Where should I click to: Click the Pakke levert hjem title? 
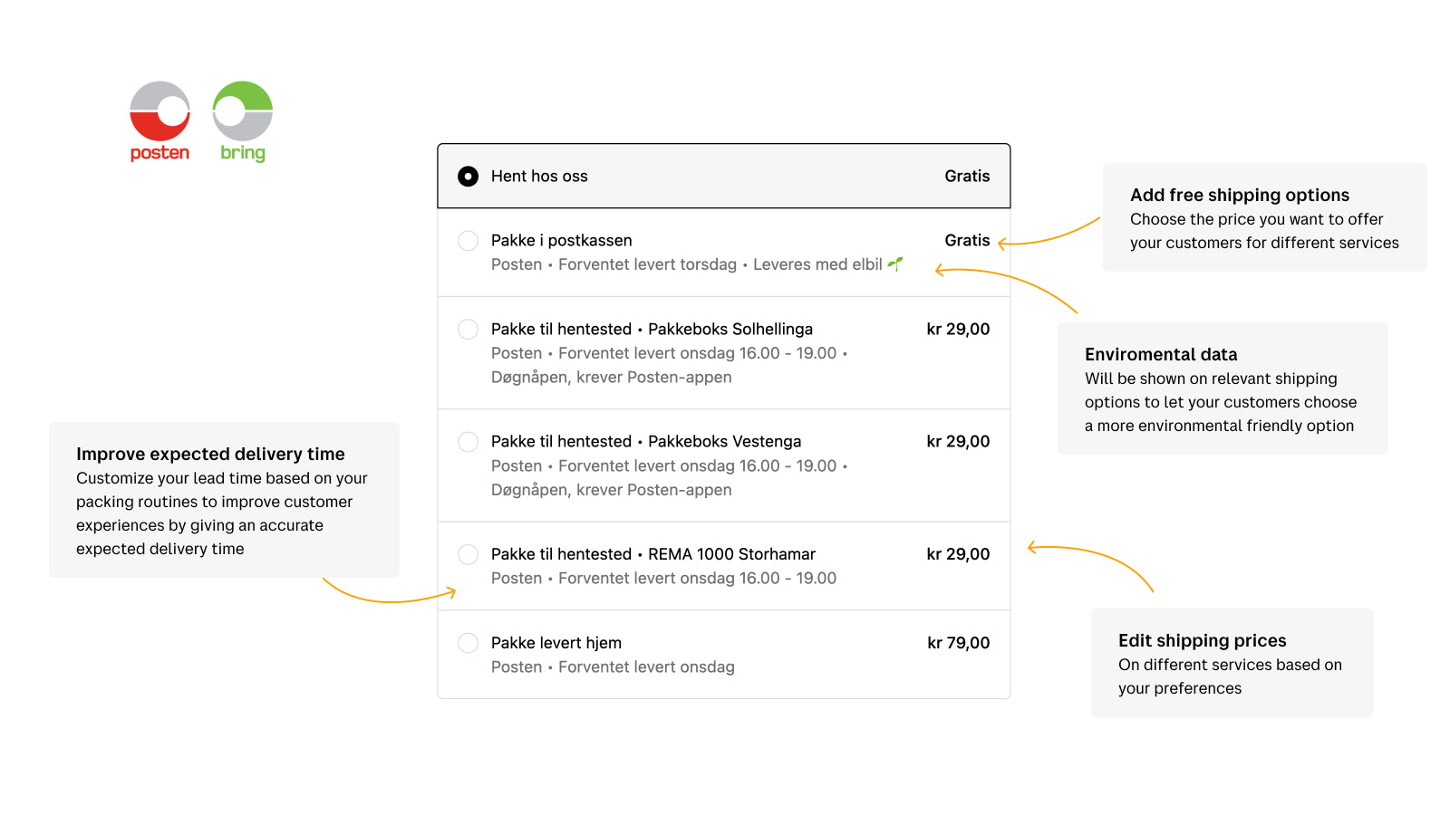point(556,643)
